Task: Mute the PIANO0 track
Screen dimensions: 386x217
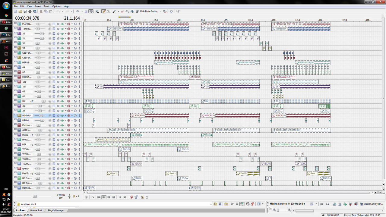Action: click(75, 24)
